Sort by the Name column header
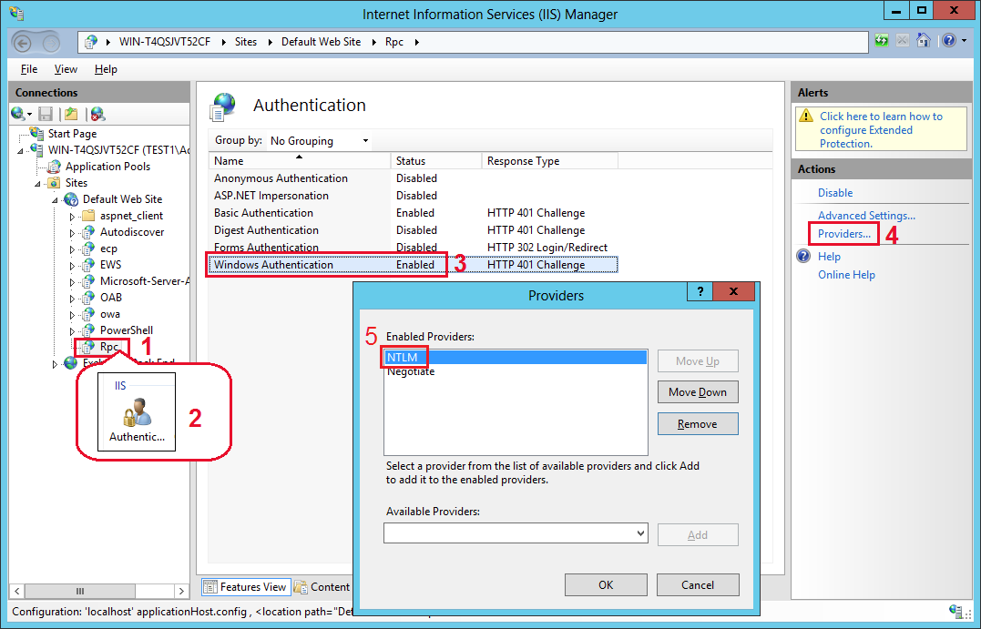Image resolution: width=981 pixels, height=629 pixels. coord(300,161)
